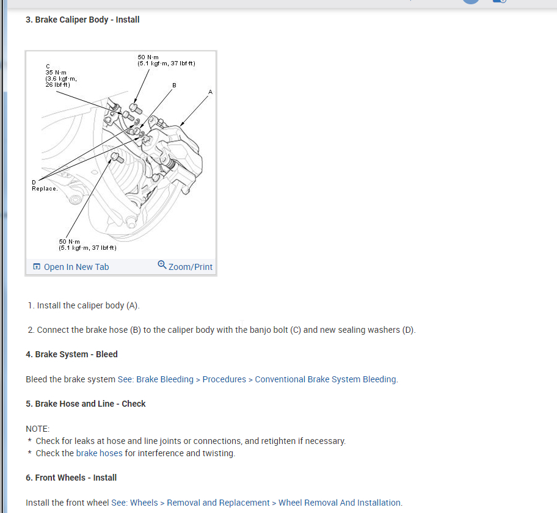Click step 'Install the caliper body (A).'
The image size is (557, 513).
coord(89,305)
